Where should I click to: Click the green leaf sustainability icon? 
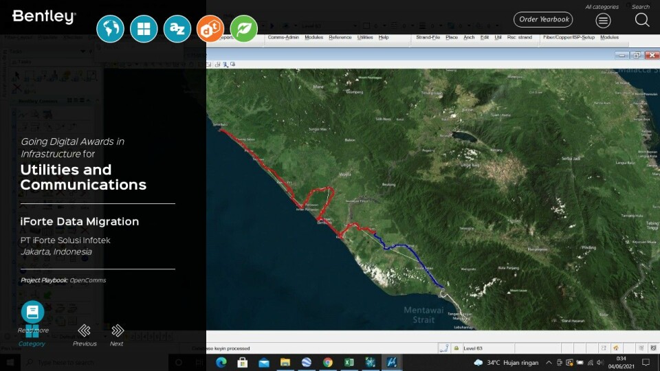[243, 29]
